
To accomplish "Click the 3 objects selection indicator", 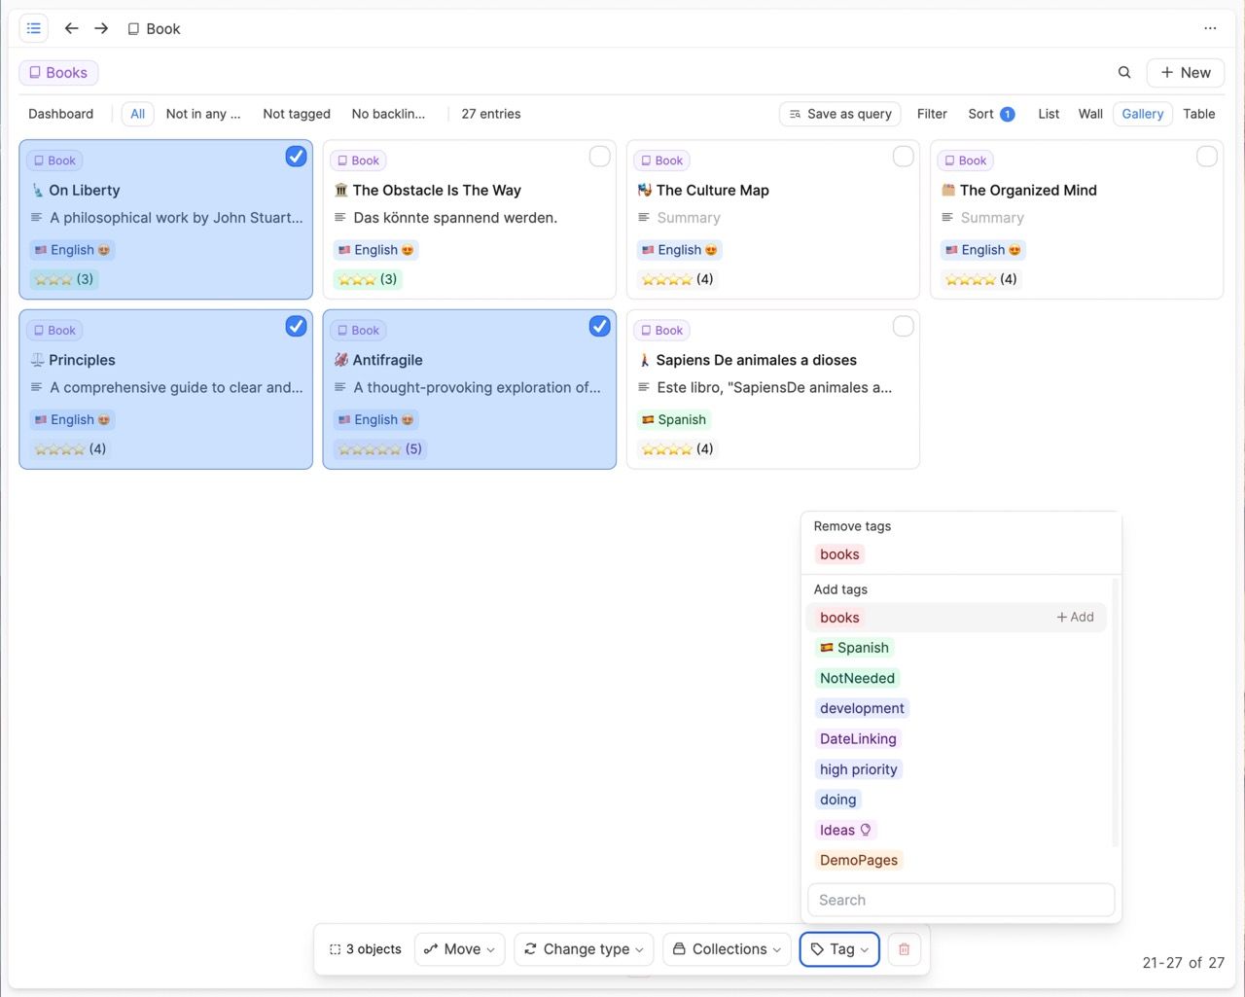I will [x=366, y=949].
